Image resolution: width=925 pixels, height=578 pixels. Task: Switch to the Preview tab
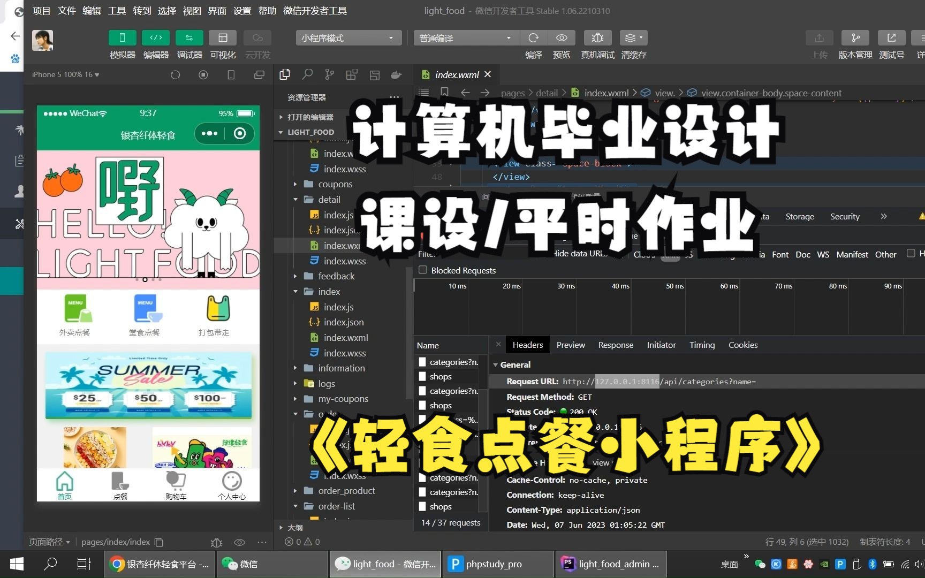(571, 345)
